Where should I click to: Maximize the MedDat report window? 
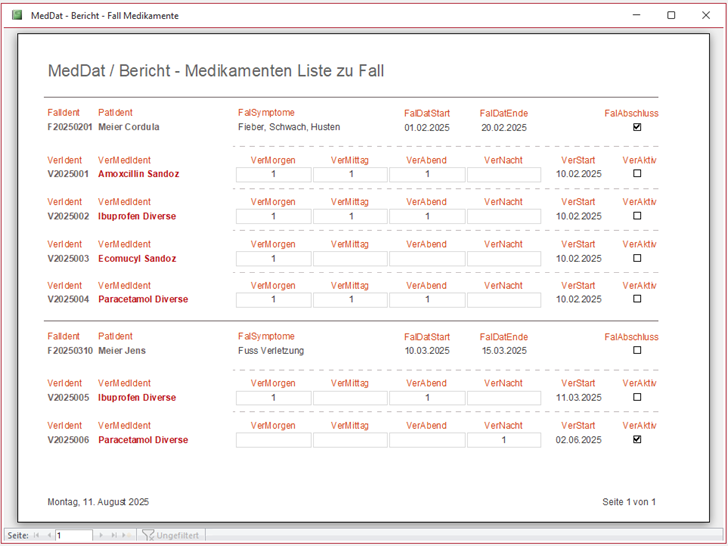671,15
